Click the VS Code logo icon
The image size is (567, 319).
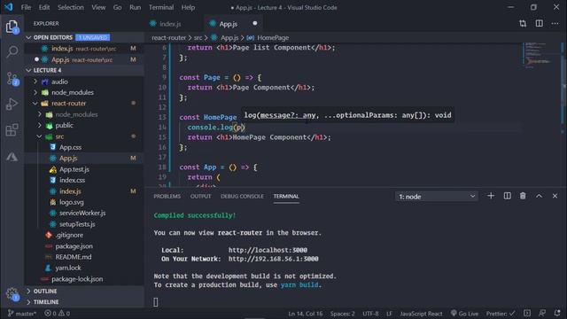tap(9, 7)
